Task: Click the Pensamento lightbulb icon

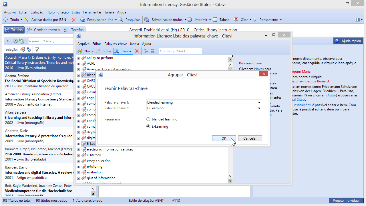Action: (x=255, y=20)
